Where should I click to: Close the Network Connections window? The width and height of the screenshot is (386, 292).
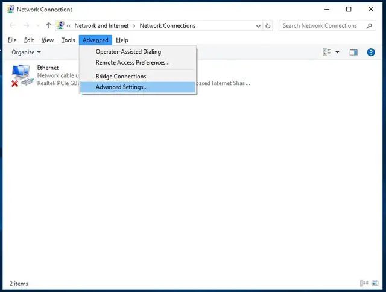click(371, 10)
